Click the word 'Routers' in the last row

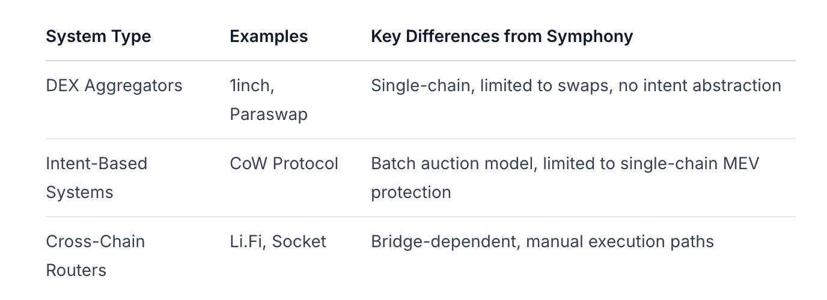[x=76, y=271]
